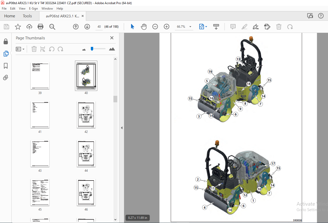Zoom out with the minus circle
The image size is (328, 223).
pos(155,27)
